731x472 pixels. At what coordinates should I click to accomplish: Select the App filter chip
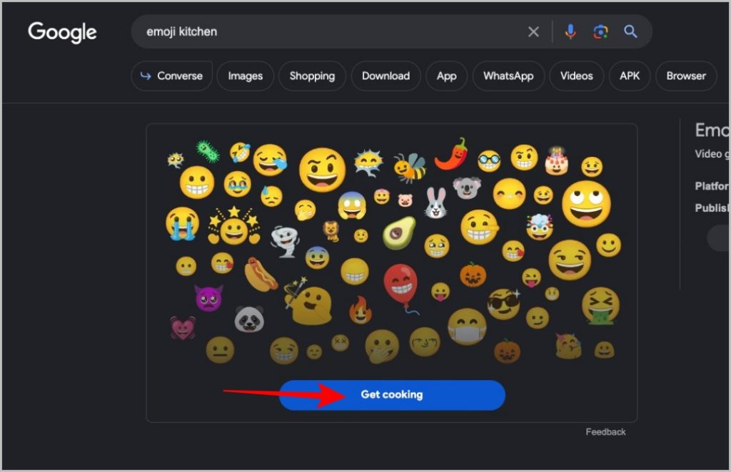point(446,76)
